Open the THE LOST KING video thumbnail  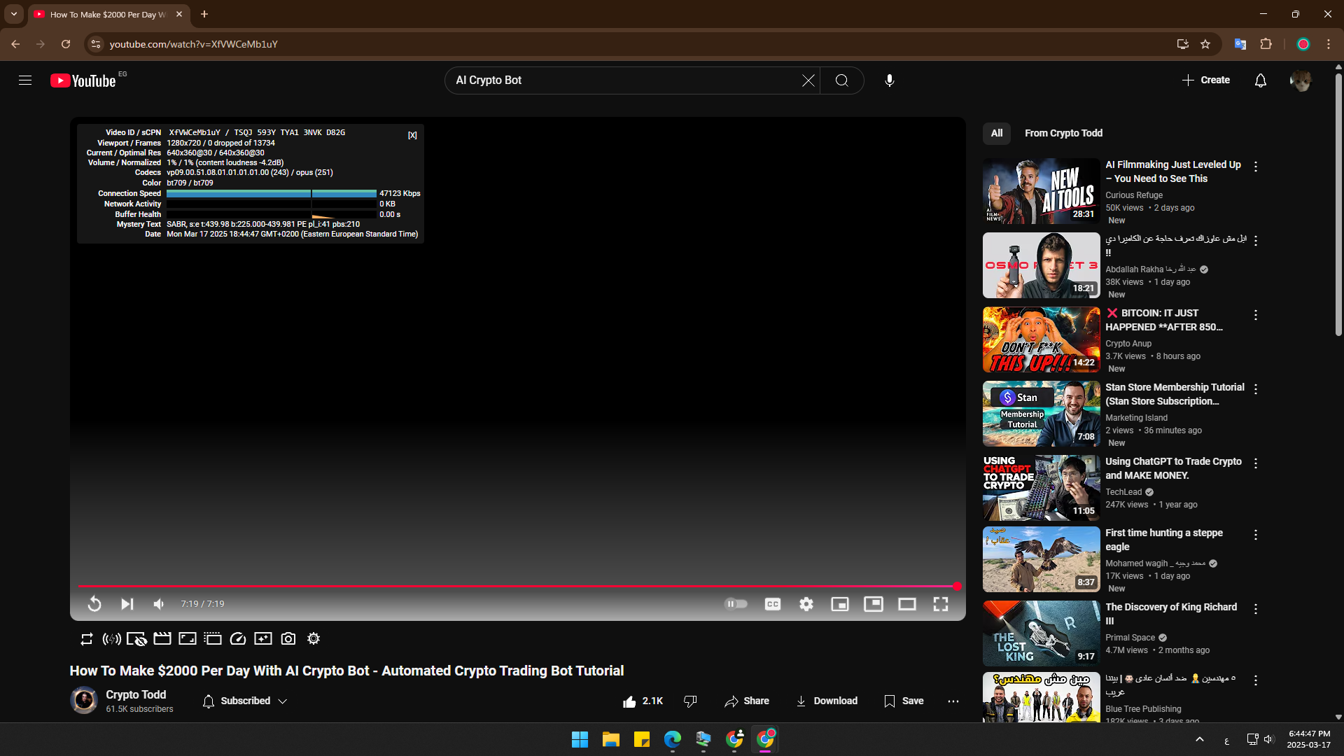coord(1041,633)
